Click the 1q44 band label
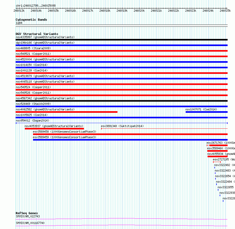The image size is (235, 229). tap(19, 23)
